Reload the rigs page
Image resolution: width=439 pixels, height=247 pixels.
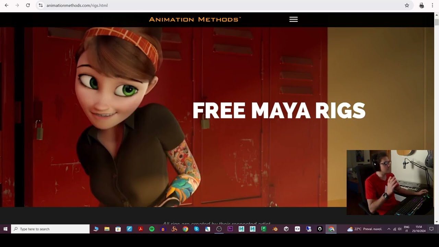(28, 5)
